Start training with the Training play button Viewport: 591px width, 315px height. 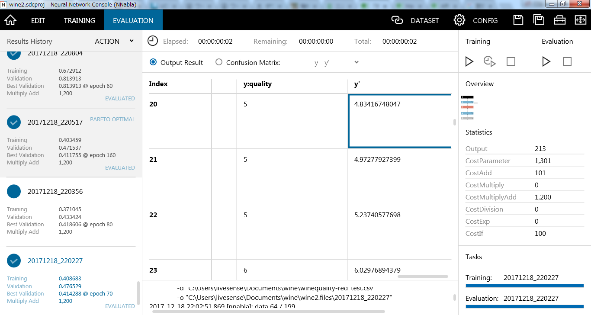click(469, 62)
